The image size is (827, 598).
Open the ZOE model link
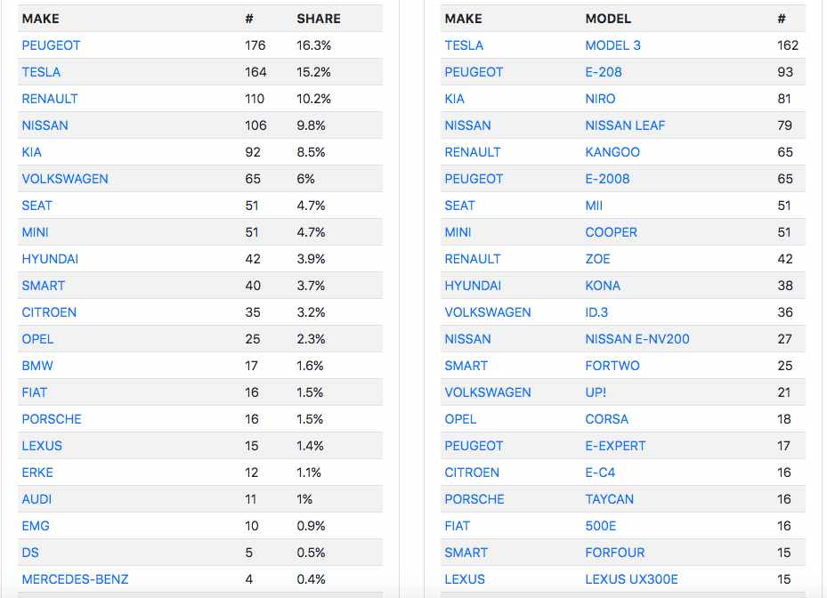(597, 259)
